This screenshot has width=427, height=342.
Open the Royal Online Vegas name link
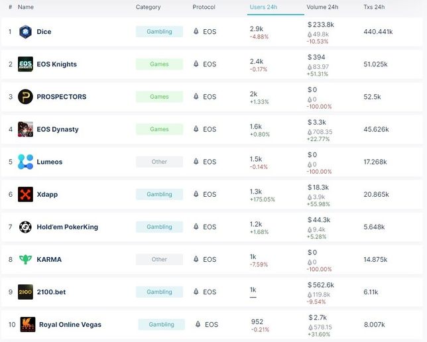70,325
